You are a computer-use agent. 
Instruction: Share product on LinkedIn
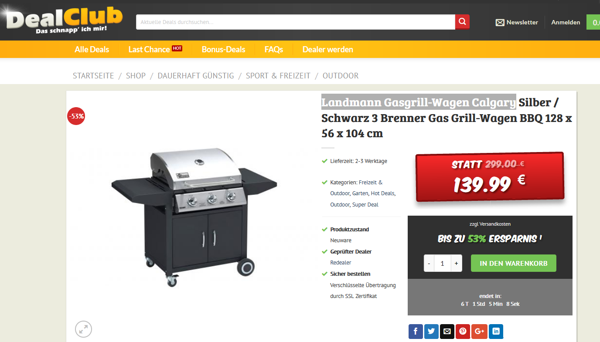pyautogui.click(x=496, y=332)
